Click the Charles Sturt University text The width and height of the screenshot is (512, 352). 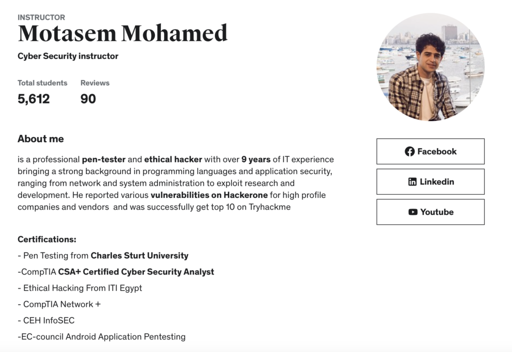[139, 255]
